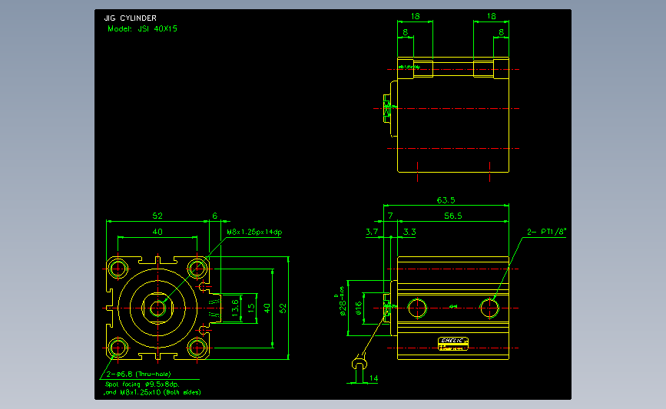Click the "M8x1.25px14dp" thread callout

click(254, 232)
